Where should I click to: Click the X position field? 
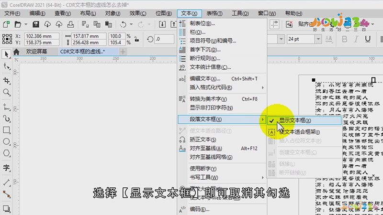coord(42,36)
